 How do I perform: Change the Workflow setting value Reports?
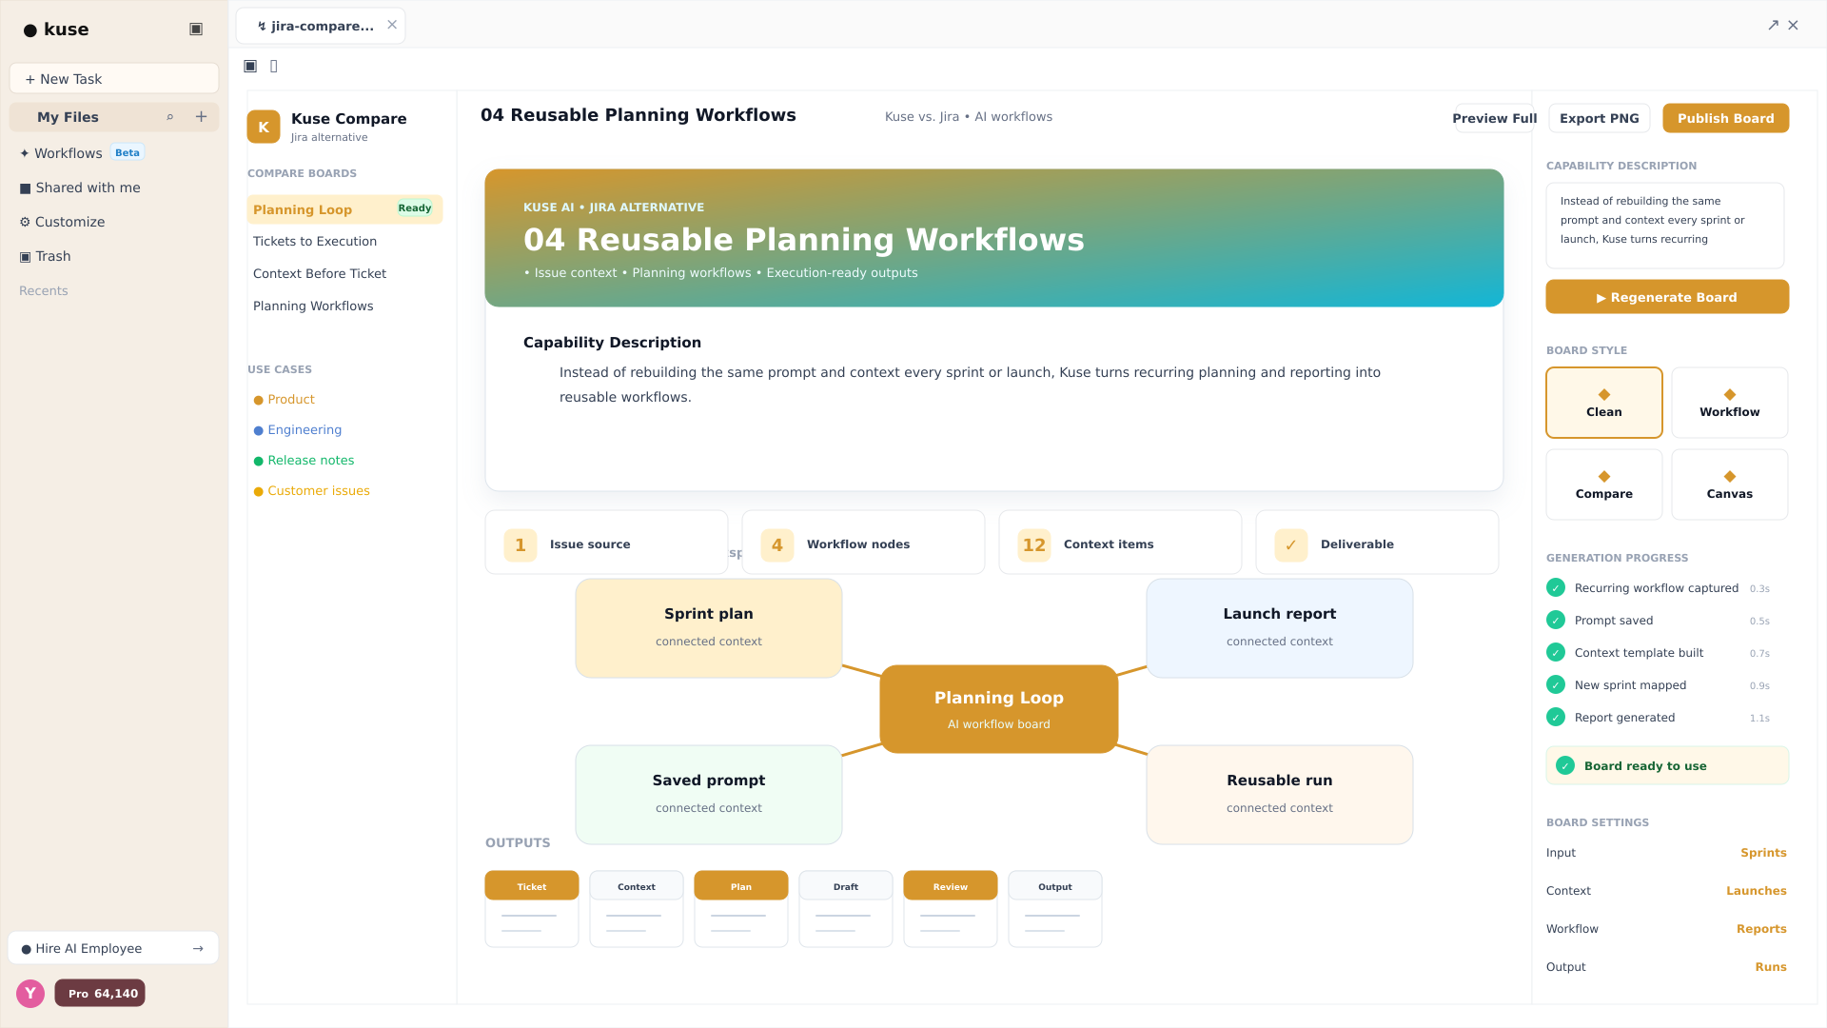(1761, 929)
